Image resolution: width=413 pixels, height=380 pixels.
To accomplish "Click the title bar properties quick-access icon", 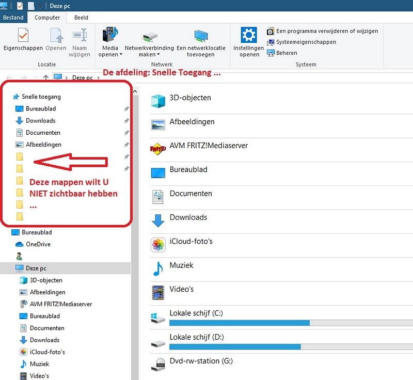I will tap(20, 6).
